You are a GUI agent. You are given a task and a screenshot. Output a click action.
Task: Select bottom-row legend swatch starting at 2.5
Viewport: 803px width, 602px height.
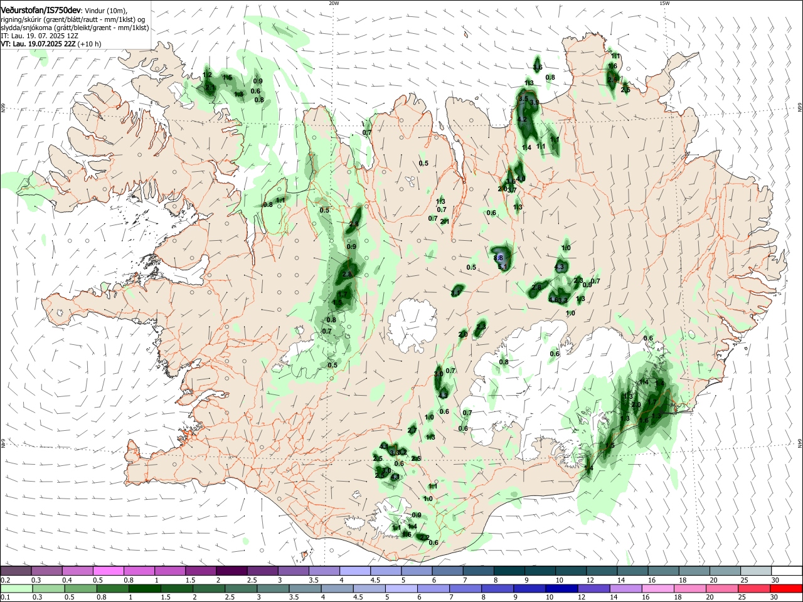241,588
